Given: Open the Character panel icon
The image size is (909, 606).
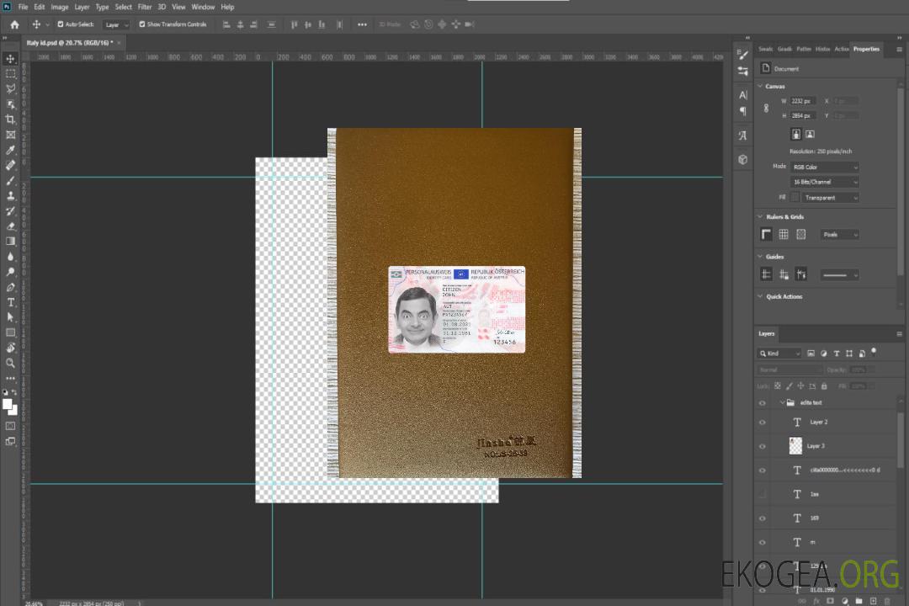Looking at the screenshot, I should coord(743,94).
